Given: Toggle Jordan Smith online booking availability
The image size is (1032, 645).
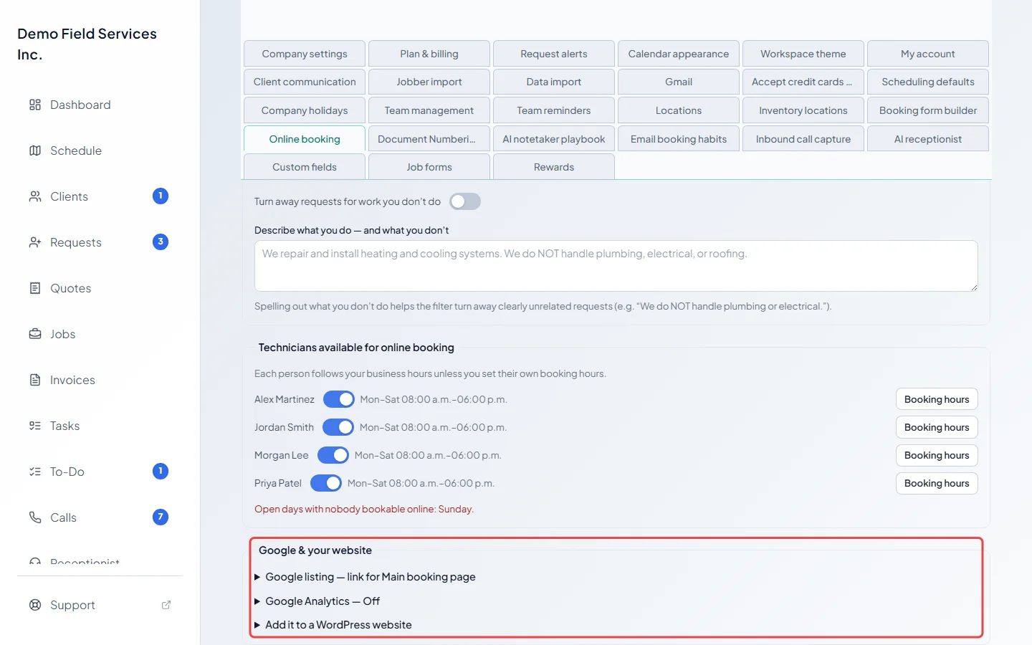Looking at the screenshot, I should (338, 427).
